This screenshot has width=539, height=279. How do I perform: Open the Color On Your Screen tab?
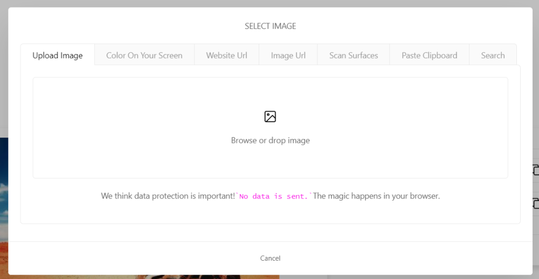pyautogui.click(x=144, y=55)
